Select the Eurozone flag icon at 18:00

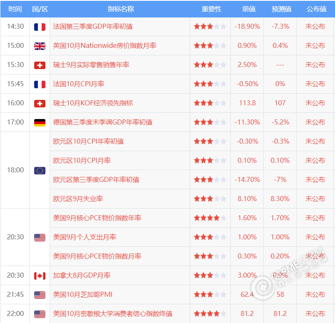click(40, 170)
